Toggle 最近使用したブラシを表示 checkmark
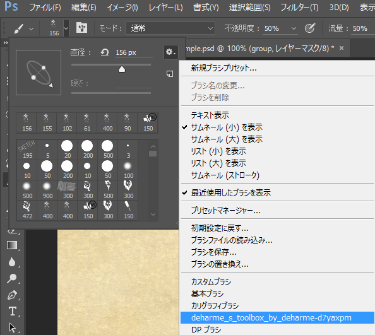Image resolution: width=375 pixels, height=335 pixels. (x=277, y=192)
